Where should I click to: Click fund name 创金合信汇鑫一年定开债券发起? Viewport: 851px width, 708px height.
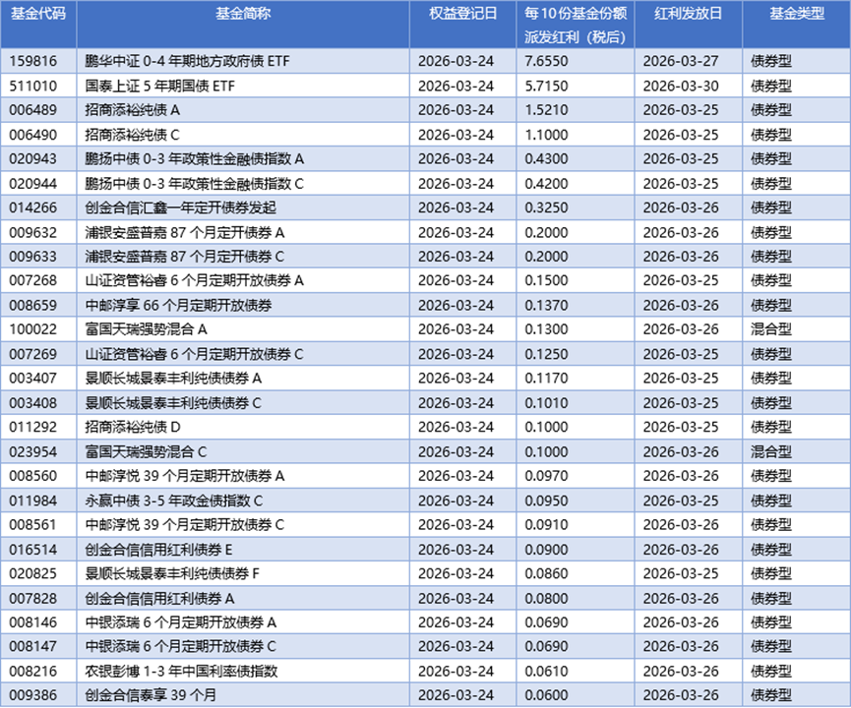(181, 207)
